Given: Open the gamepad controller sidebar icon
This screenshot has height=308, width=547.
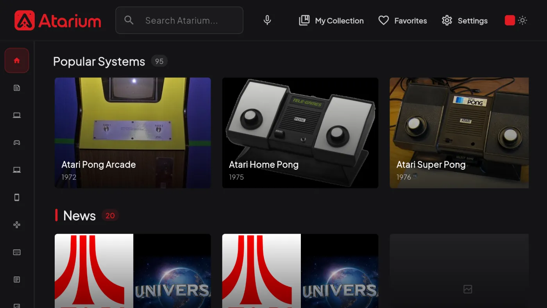Looking at the screenshot, I should click(17, 143).
